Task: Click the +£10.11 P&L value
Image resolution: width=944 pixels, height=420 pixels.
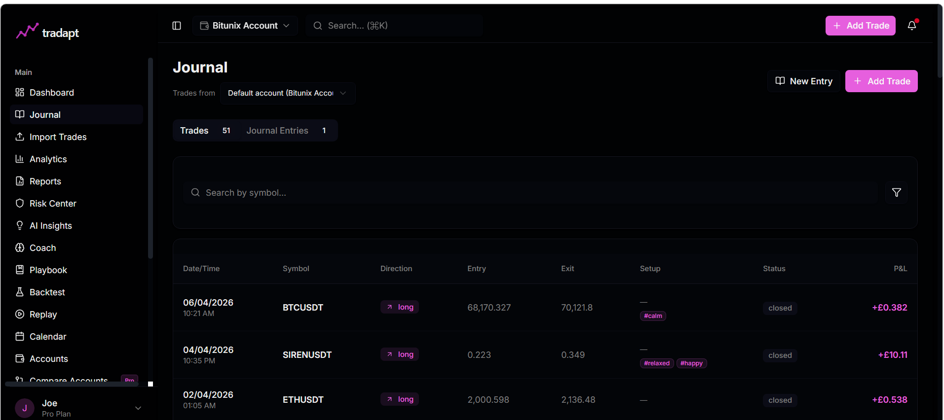Action: pos(893,354)
